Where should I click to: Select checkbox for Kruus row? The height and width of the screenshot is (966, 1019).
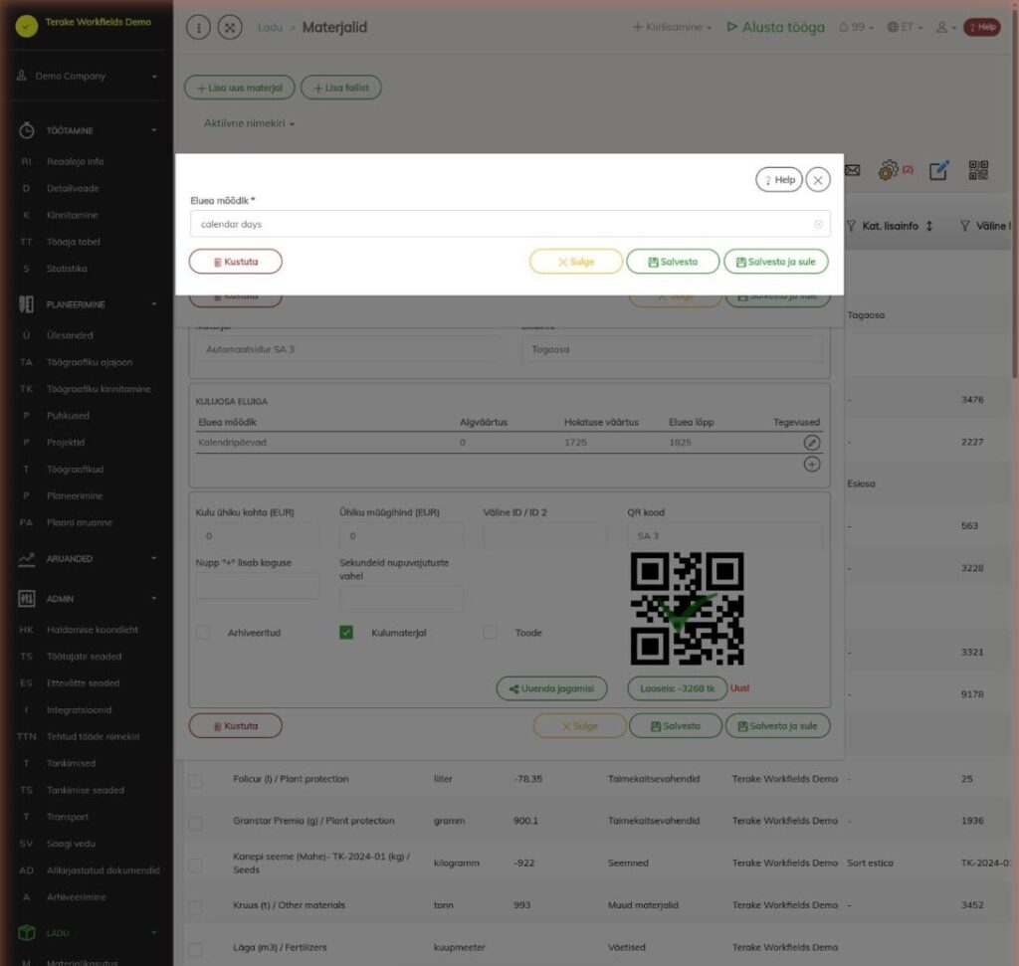[195, 907]
